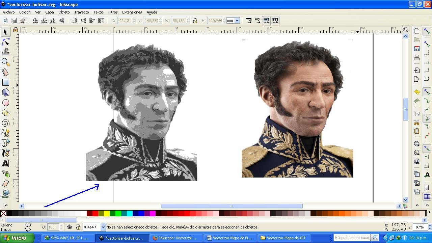Viewport: 432px width, 243px height.
Task: Rotate selection 90° counter-clockwise
Action: (x=35, y=21)
